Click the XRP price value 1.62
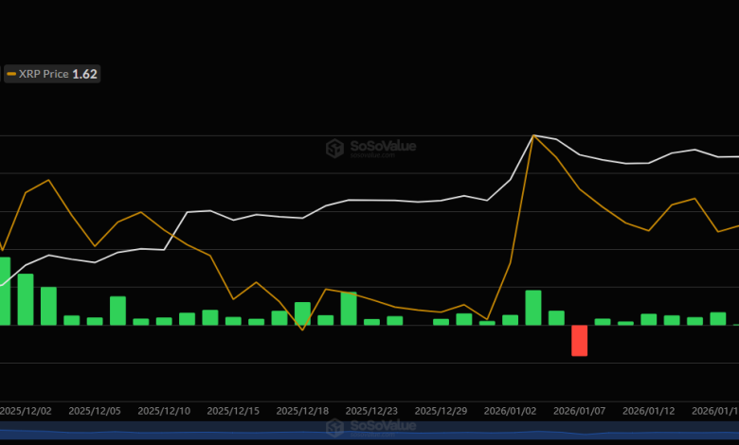The height and width of the screenshot is (445, 739). 85,73
